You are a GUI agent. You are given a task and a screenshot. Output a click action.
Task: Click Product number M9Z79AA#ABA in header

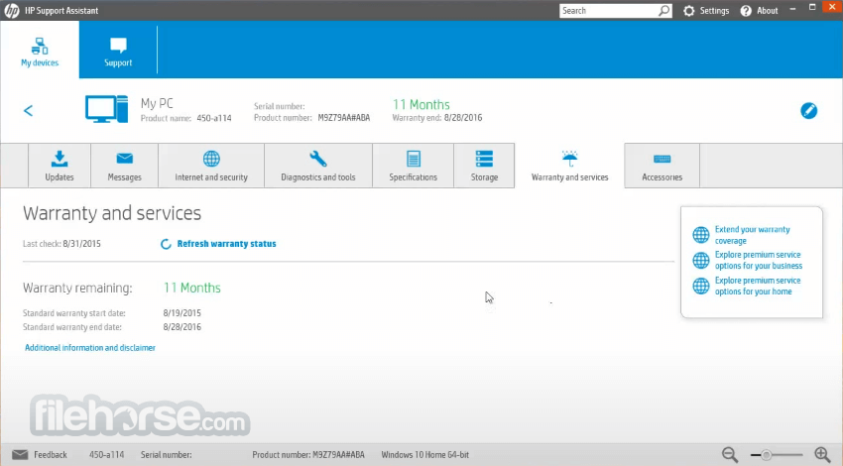[x=311, y=118]
